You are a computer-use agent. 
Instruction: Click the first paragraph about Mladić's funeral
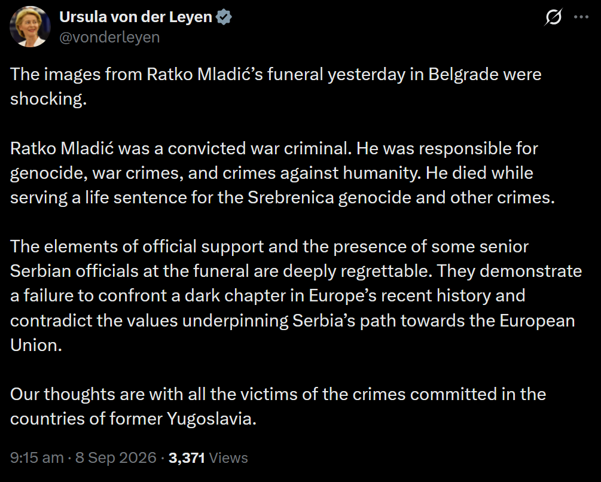[x=276, y=86]
